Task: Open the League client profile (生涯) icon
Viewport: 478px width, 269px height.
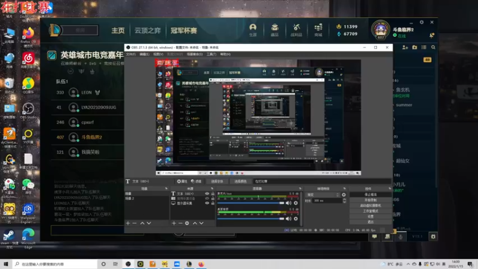Action: click(x=253, y=27)
